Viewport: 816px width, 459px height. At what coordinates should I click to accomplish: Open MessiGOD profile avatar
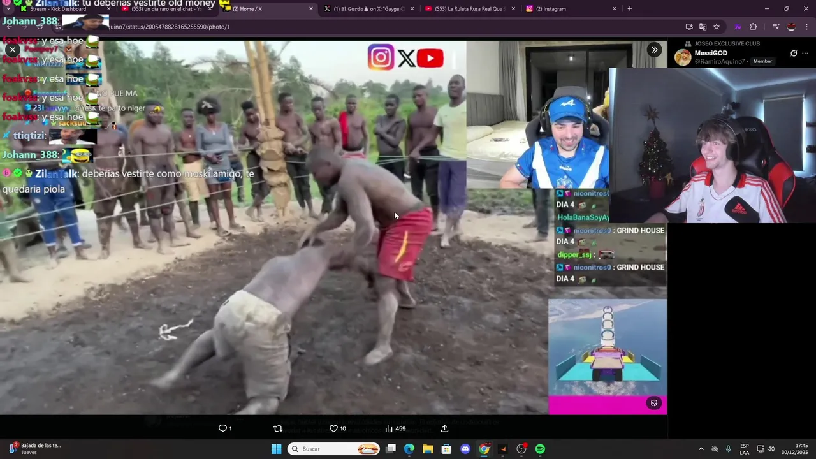[x=683, y=57]
